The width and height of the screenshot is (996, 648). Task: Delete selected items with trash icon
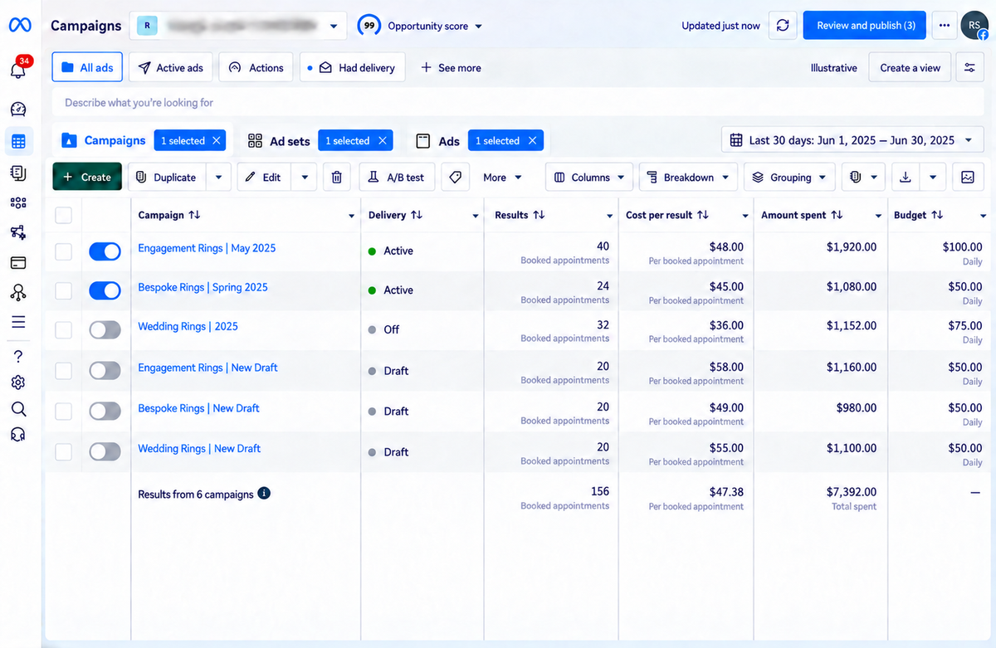point(336,178)
